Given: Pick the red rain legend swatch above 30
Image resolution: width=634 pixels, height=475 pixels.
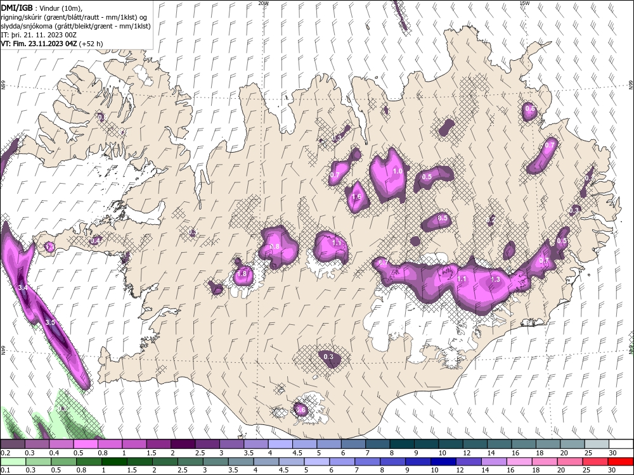Looking at the screenshot, I should (621, 462).
